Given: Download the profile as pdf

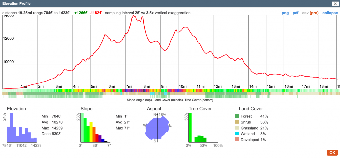Looking at the screenshot, I should point(295,13).
